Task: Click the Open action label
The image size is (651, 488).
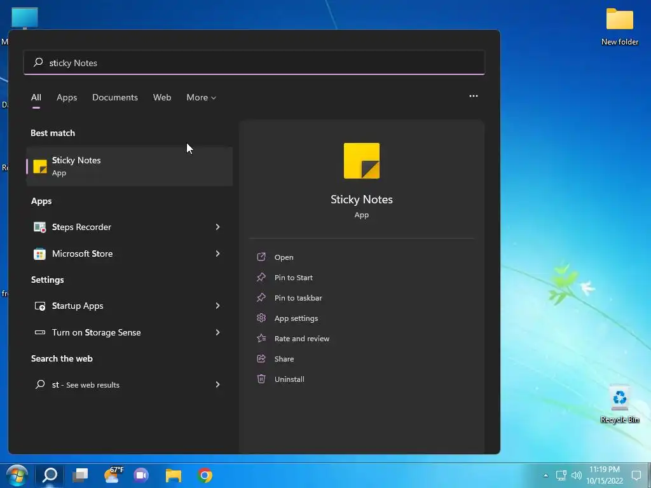Action: 284,257
